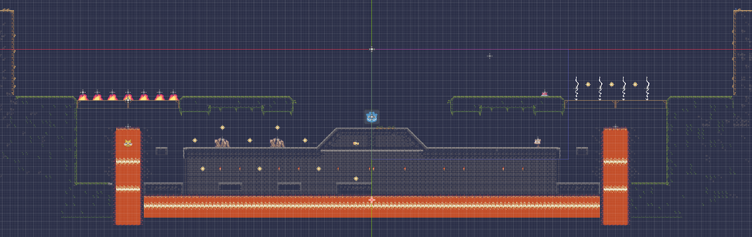Select the left vertical lava pillar
This screenshot has height=237, width=752.
[128, 177]
